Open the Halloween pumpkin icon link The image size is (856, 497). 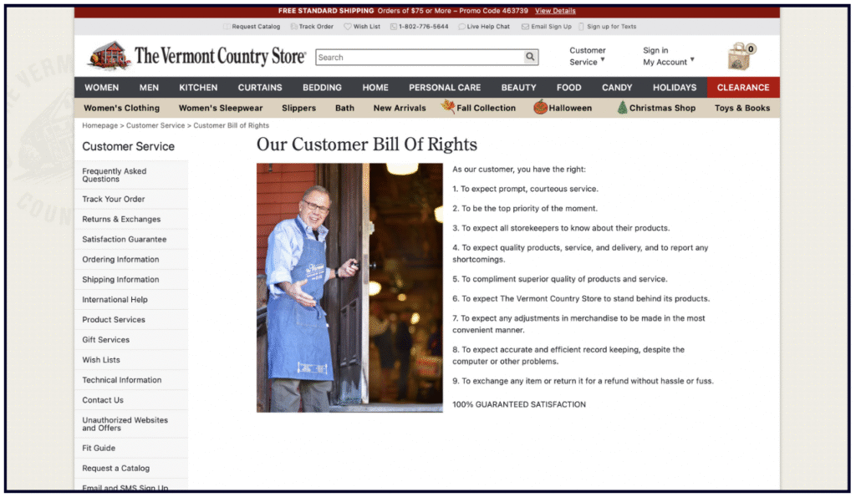[541, 108]
